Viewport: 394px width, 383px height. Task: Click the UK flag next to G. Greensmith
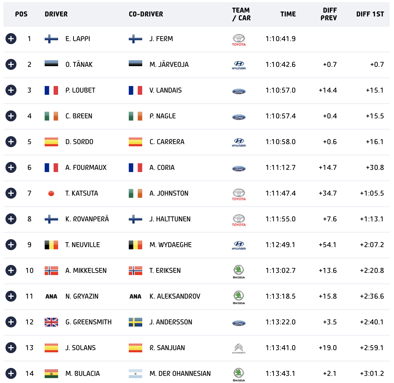pyautogui.click(x=51, y=322)
